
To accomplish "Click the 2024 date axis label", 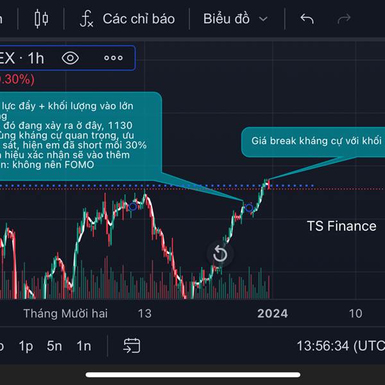I will point(272,313).
